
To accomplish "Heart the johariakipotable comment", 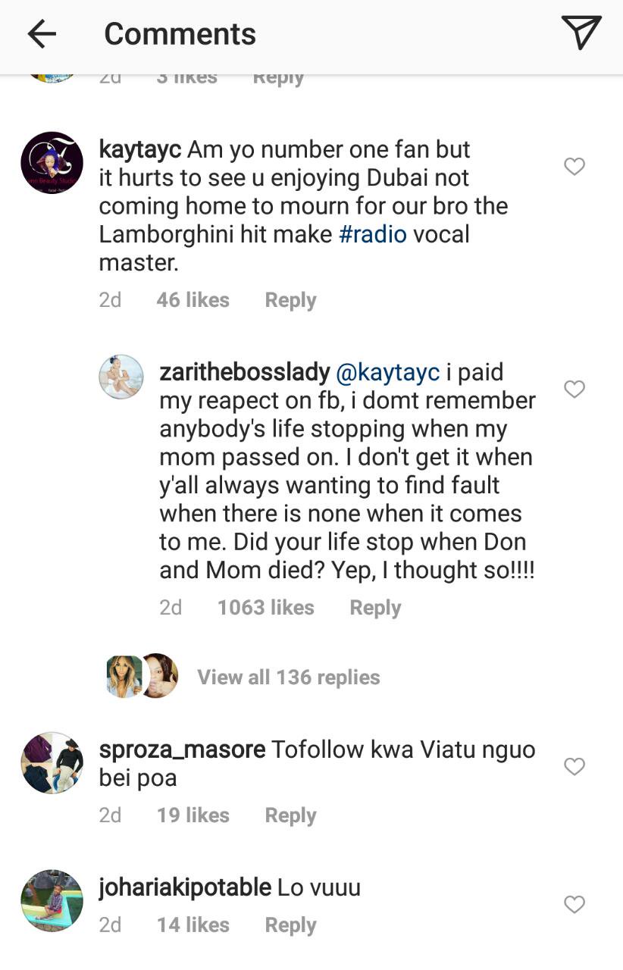I will [574, 904].
